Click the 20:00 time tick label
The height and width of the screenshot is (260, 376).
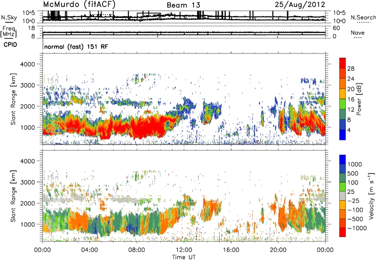tap(278, 250)
